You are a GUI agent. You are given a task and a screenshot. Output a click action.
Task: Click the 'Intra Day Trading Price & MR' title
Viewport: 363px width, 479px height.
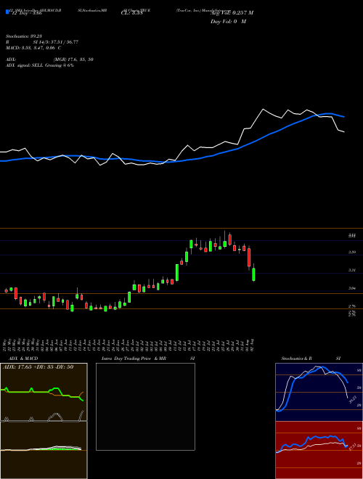[134, 359]
